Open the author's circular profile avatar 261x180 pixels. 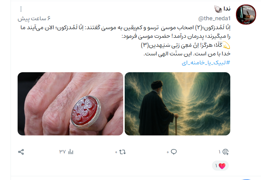246,15
